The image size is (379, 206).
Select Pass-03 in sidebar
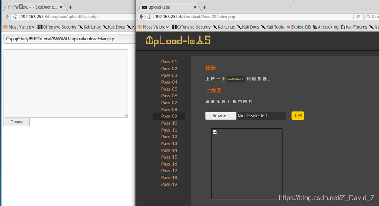(169, 75)
